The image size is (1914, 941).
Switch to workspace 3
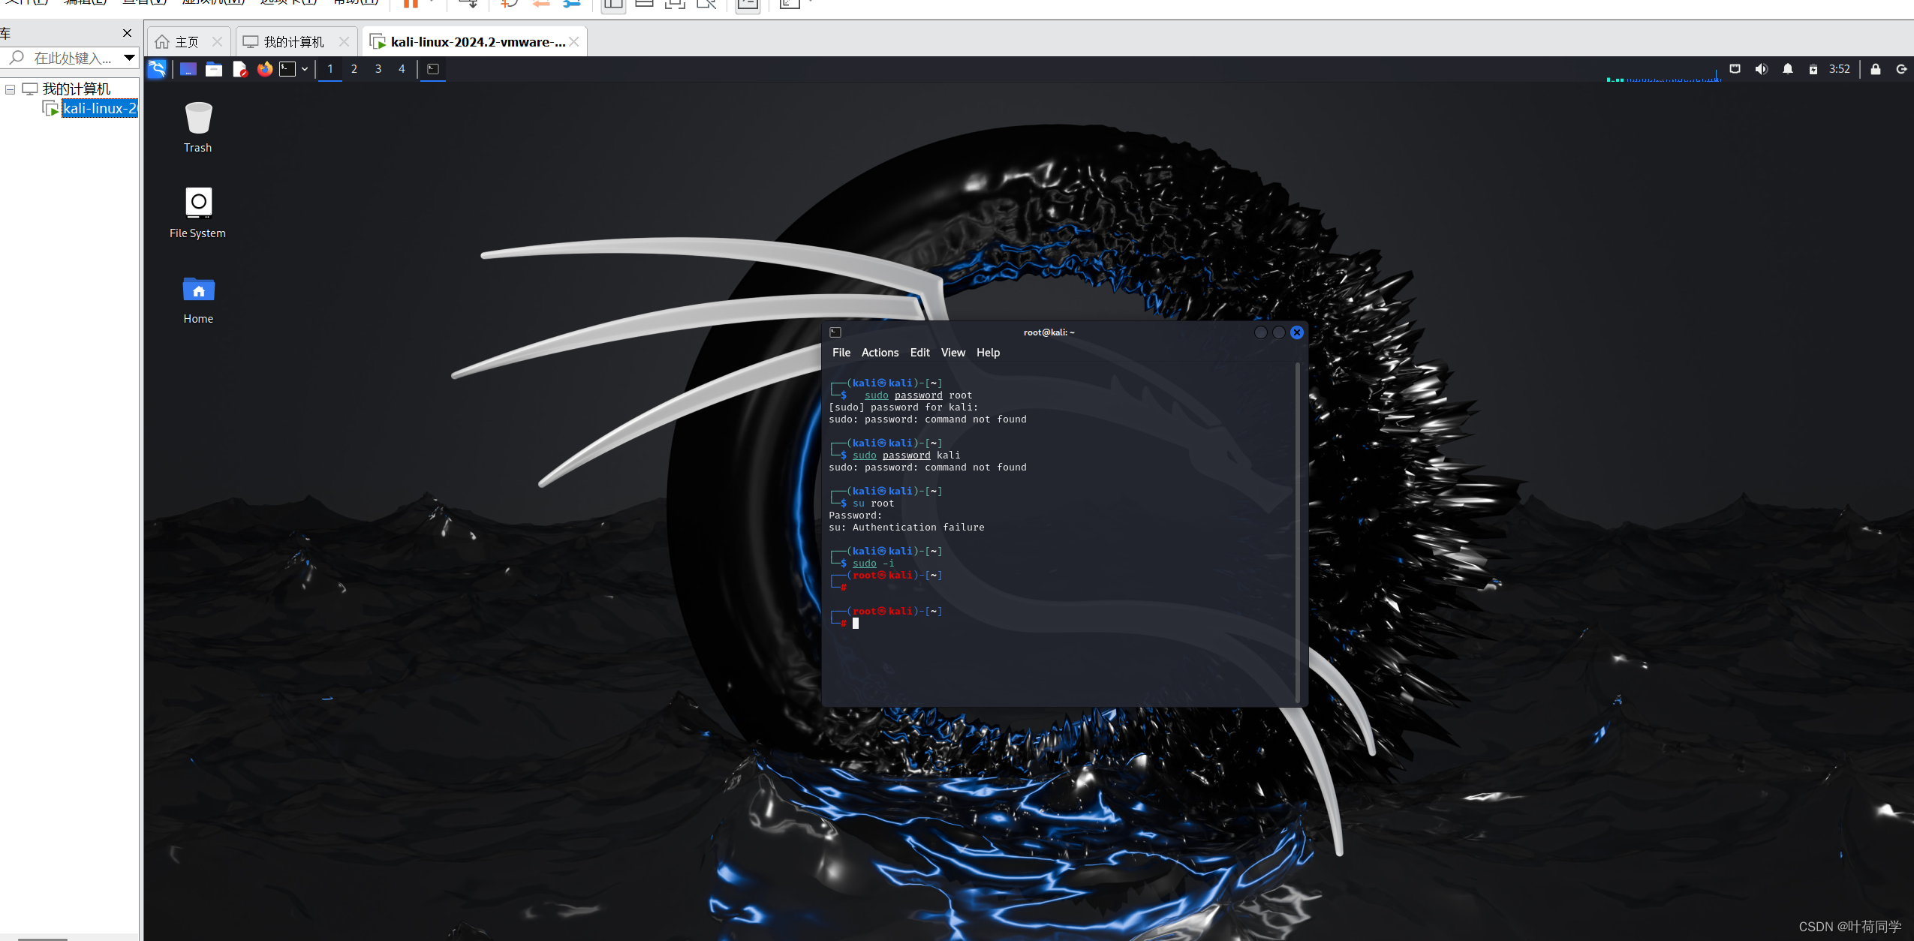point(378,69)
